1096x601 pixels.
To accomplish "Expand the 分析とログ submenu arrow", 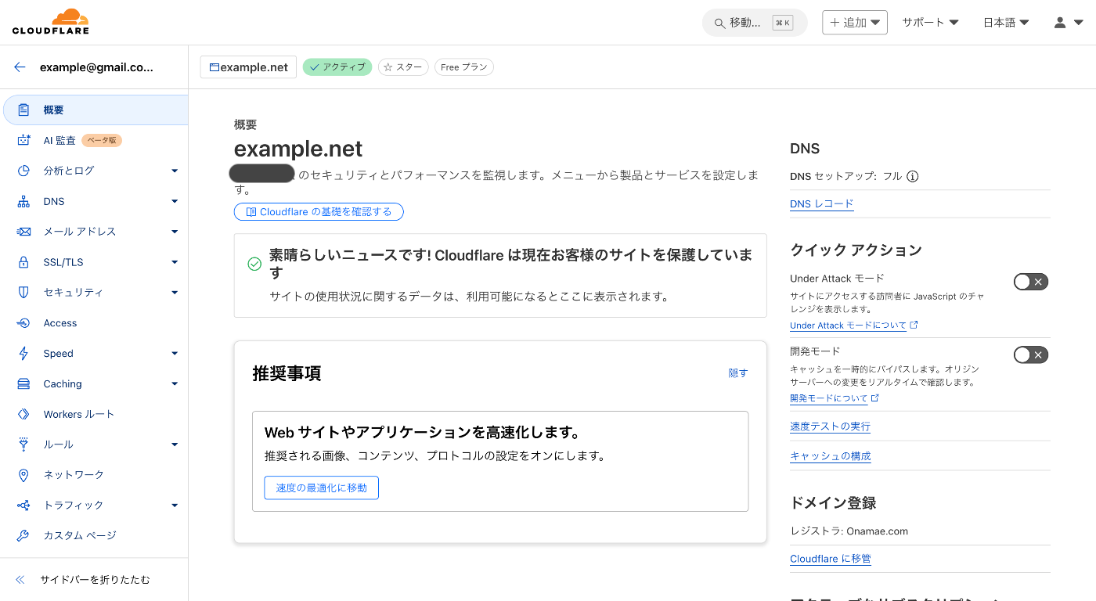I will pyautogui.click(x=175, y=171).
